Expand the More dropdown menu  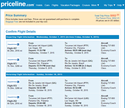pyautogui.click(x=95, y=5)
